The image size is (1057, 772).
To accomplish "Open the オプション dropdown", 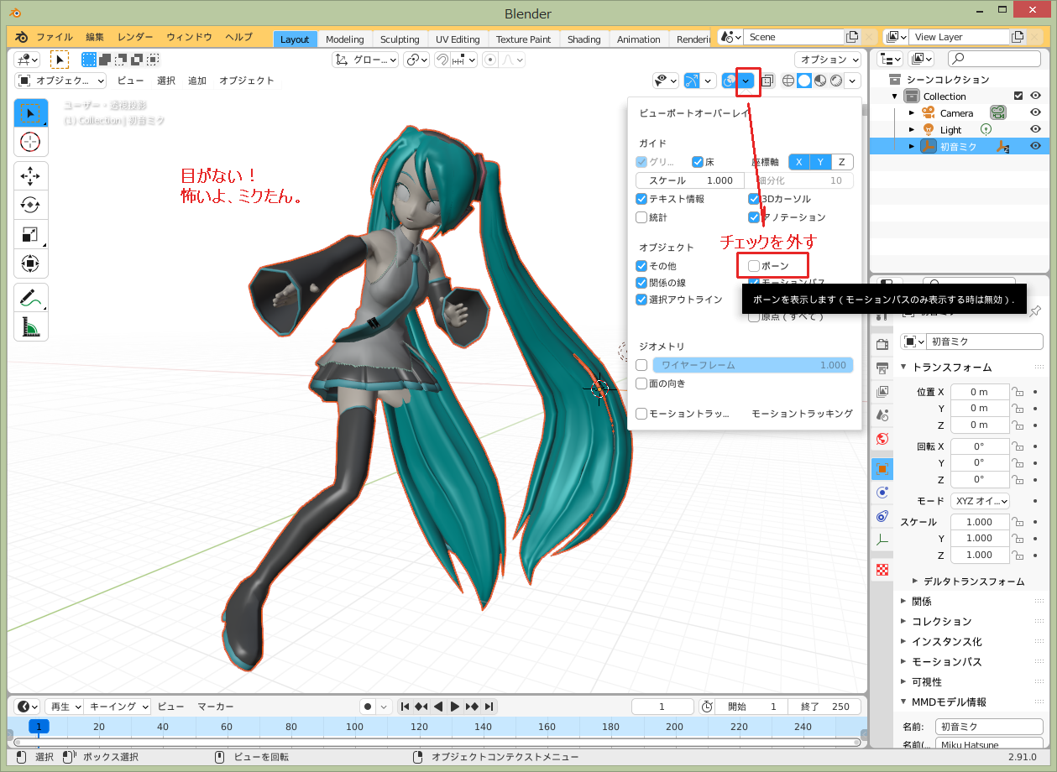I will tap(828, 60).
